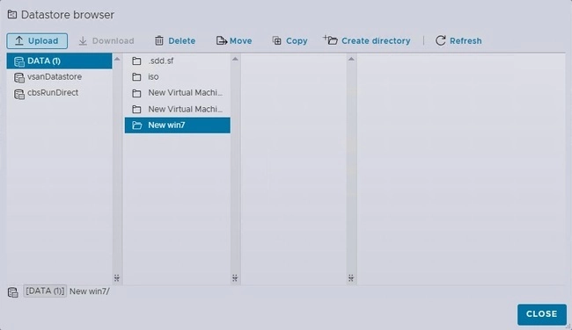Click the Move file icon

(x=222, y=40)
